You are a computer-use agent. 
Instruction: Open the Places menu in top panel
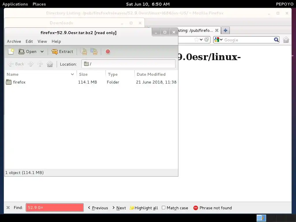[x=39, y=4]
